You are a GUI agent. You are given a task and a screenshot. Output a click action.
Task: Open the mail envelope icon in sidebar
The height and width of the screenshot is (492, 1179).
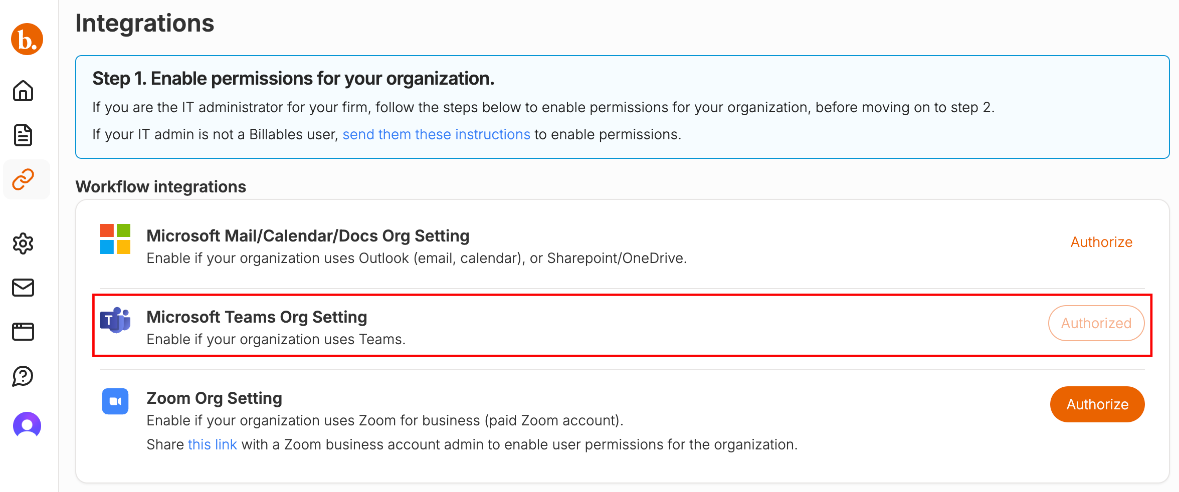[x=23, y=288]
